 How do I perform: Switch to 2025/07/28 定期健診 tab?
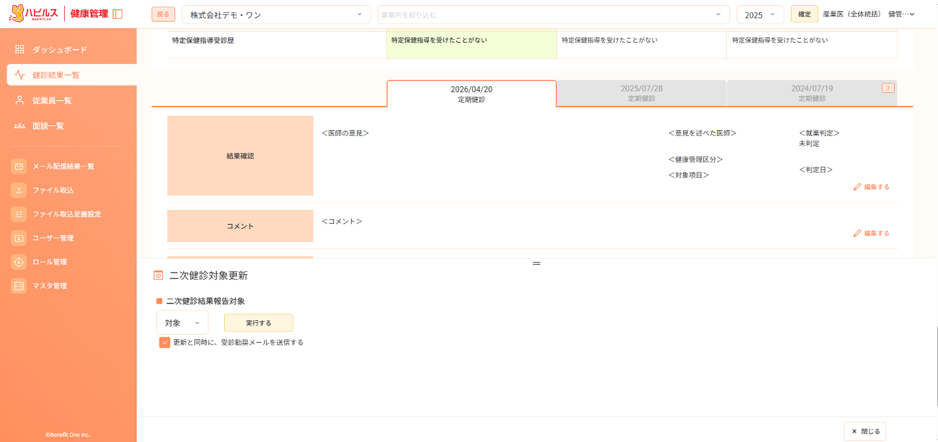(x=642, y=93)
